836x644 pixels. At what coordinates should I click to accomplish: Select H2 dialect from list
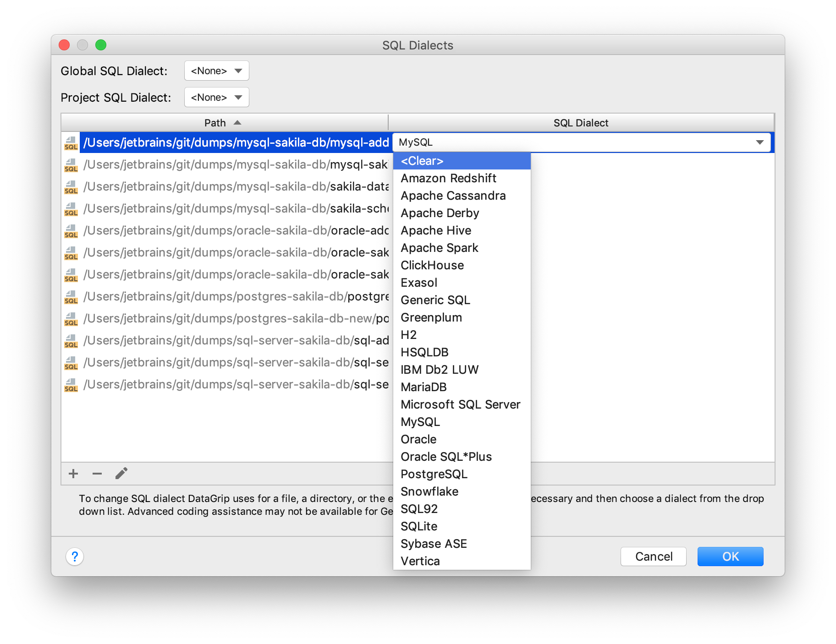[462, 335]
